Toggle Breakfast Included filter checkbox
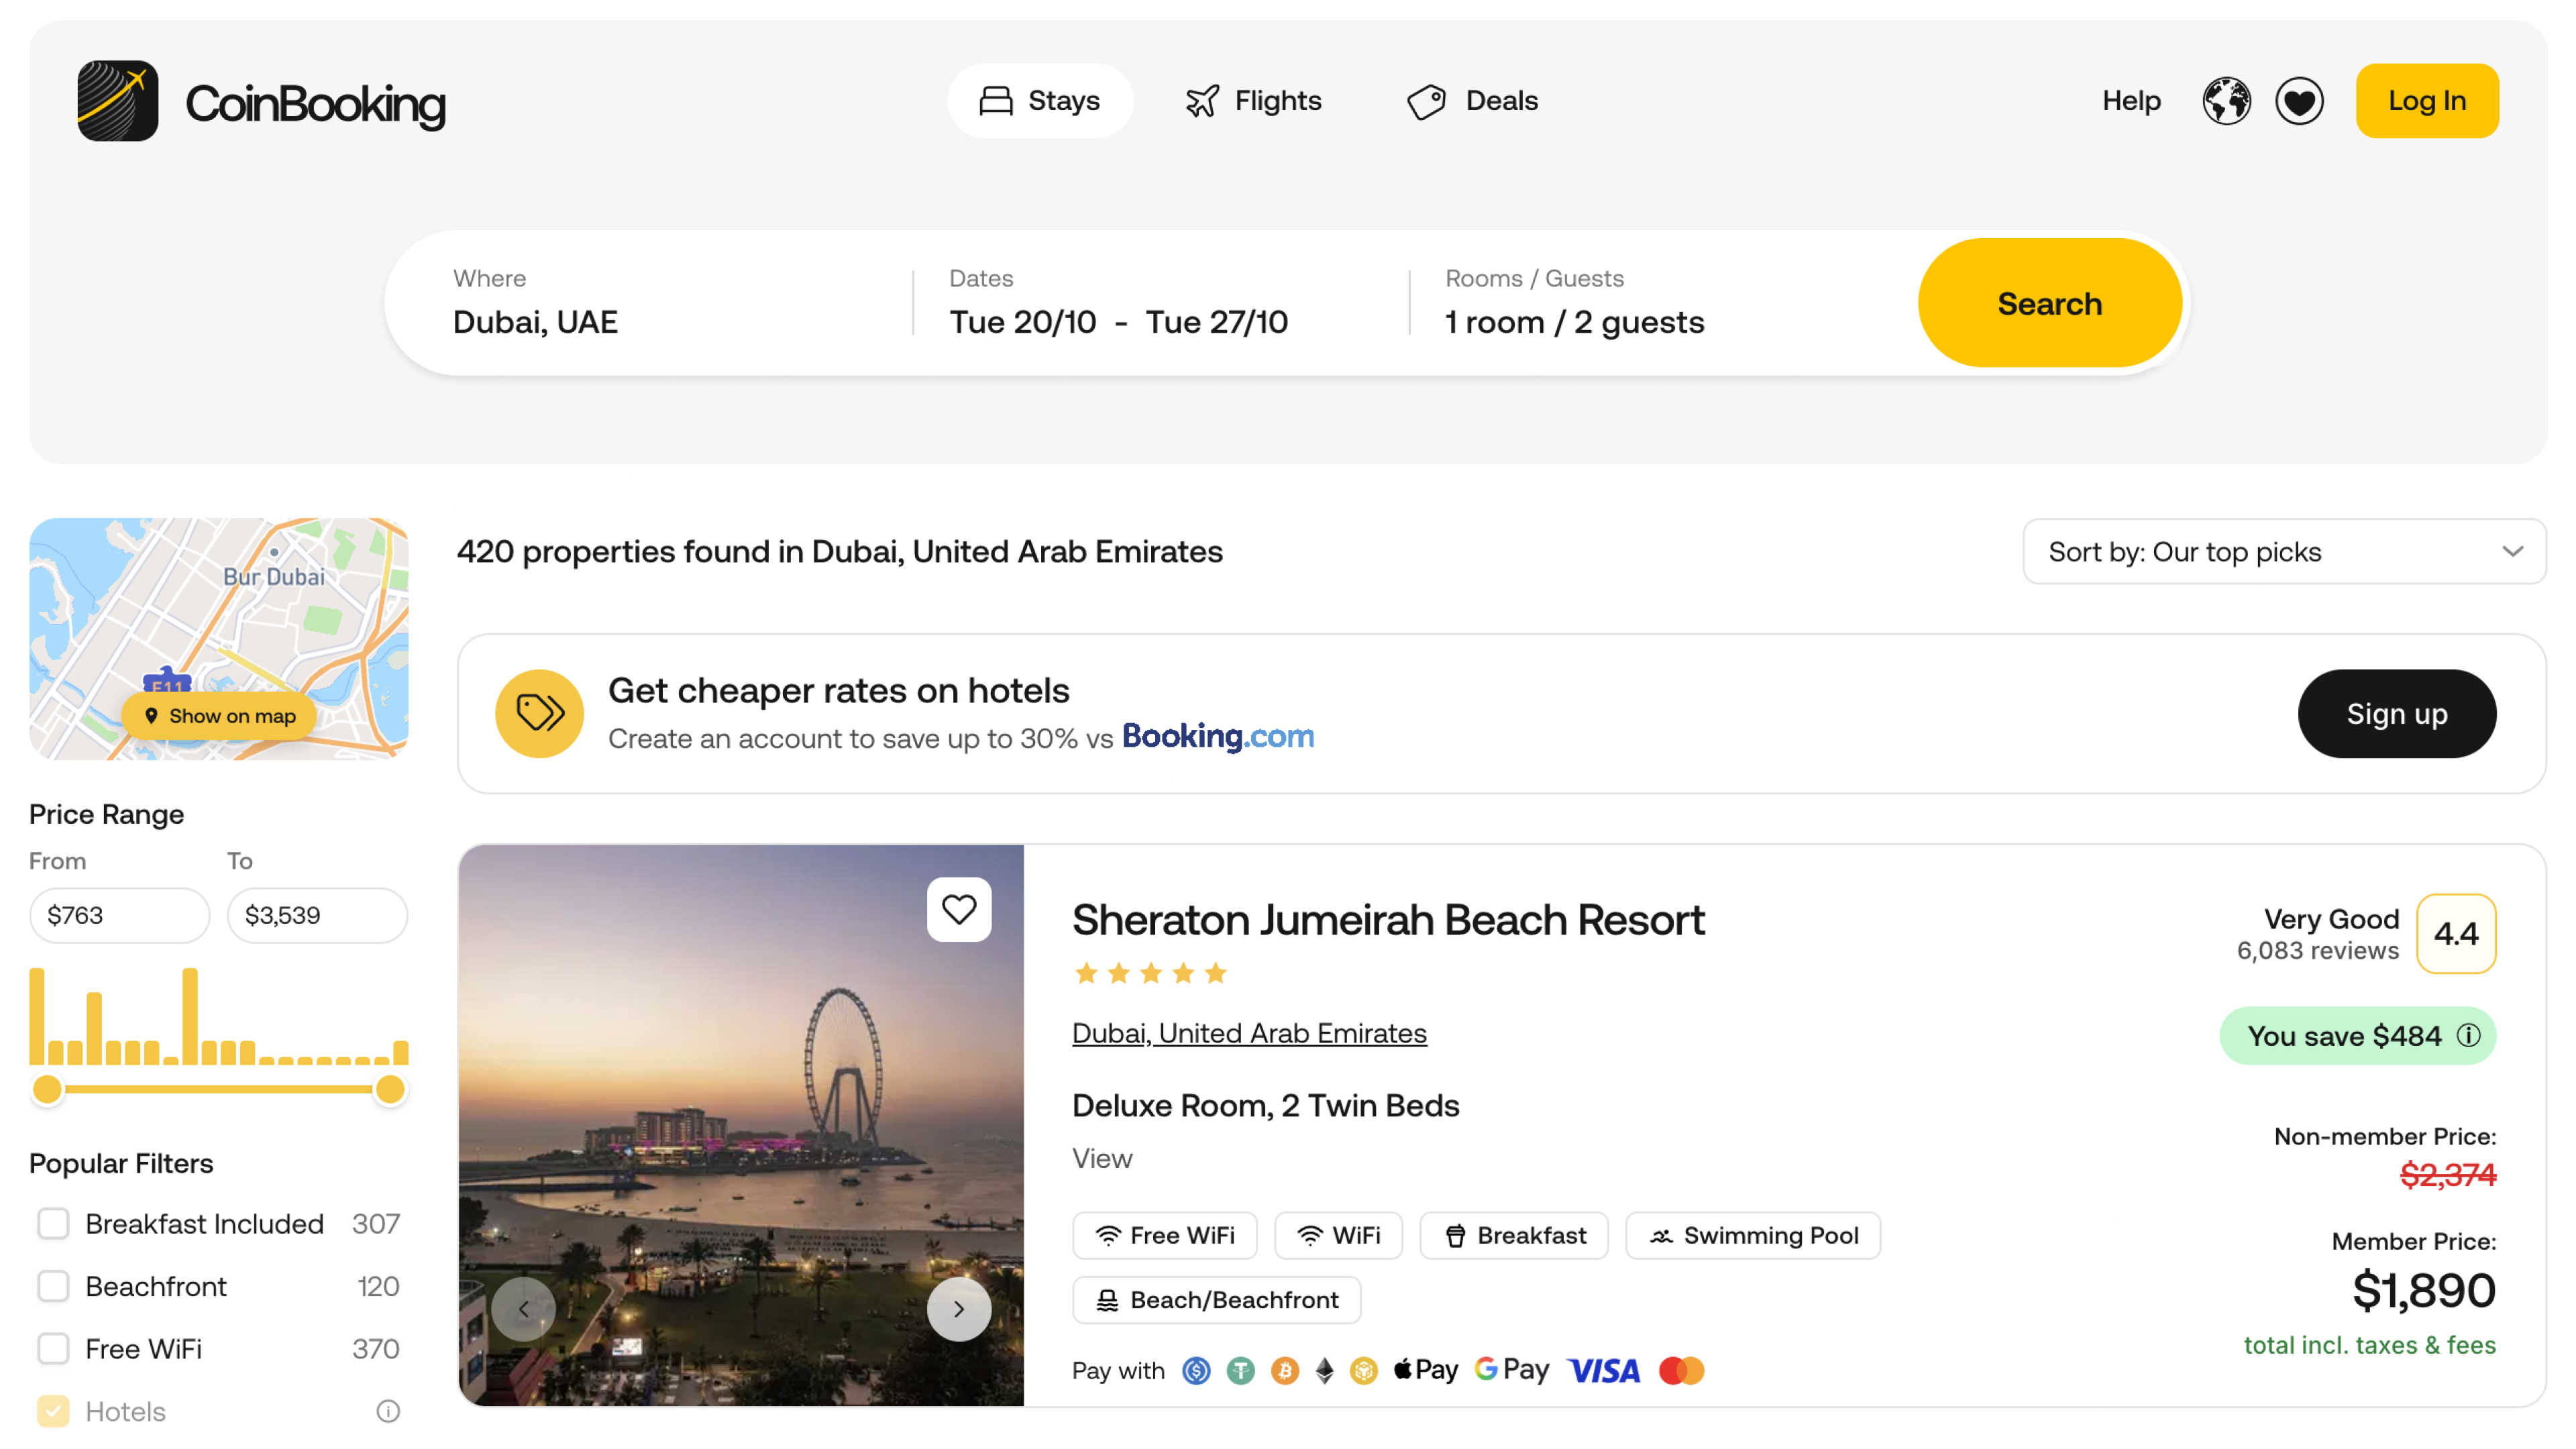Viewport: 2576px width, 1449px height. 53,1223
